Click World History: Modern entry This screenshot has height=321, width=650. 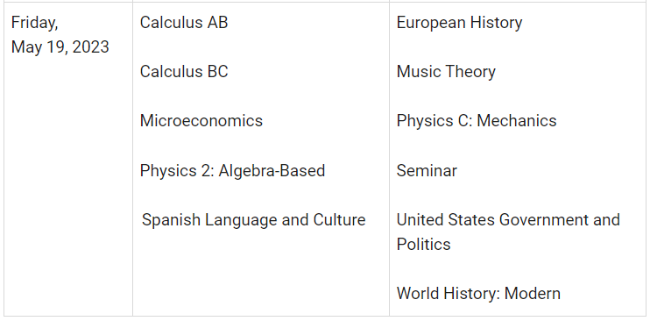478,294
